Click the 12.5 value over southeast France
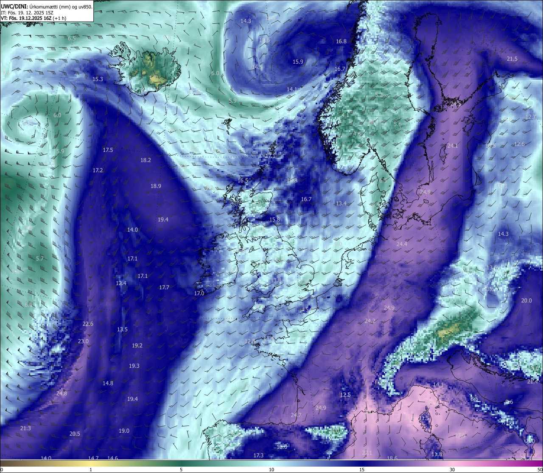543x473 pixels. pos(345,395)
